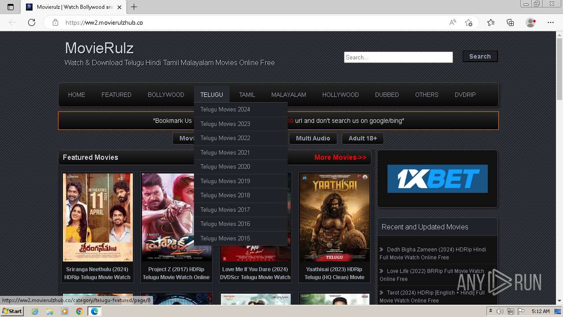Select Telugu Movies 2017 from dropdown
This screenshot has height=317, width=563.
coord(241,210)
